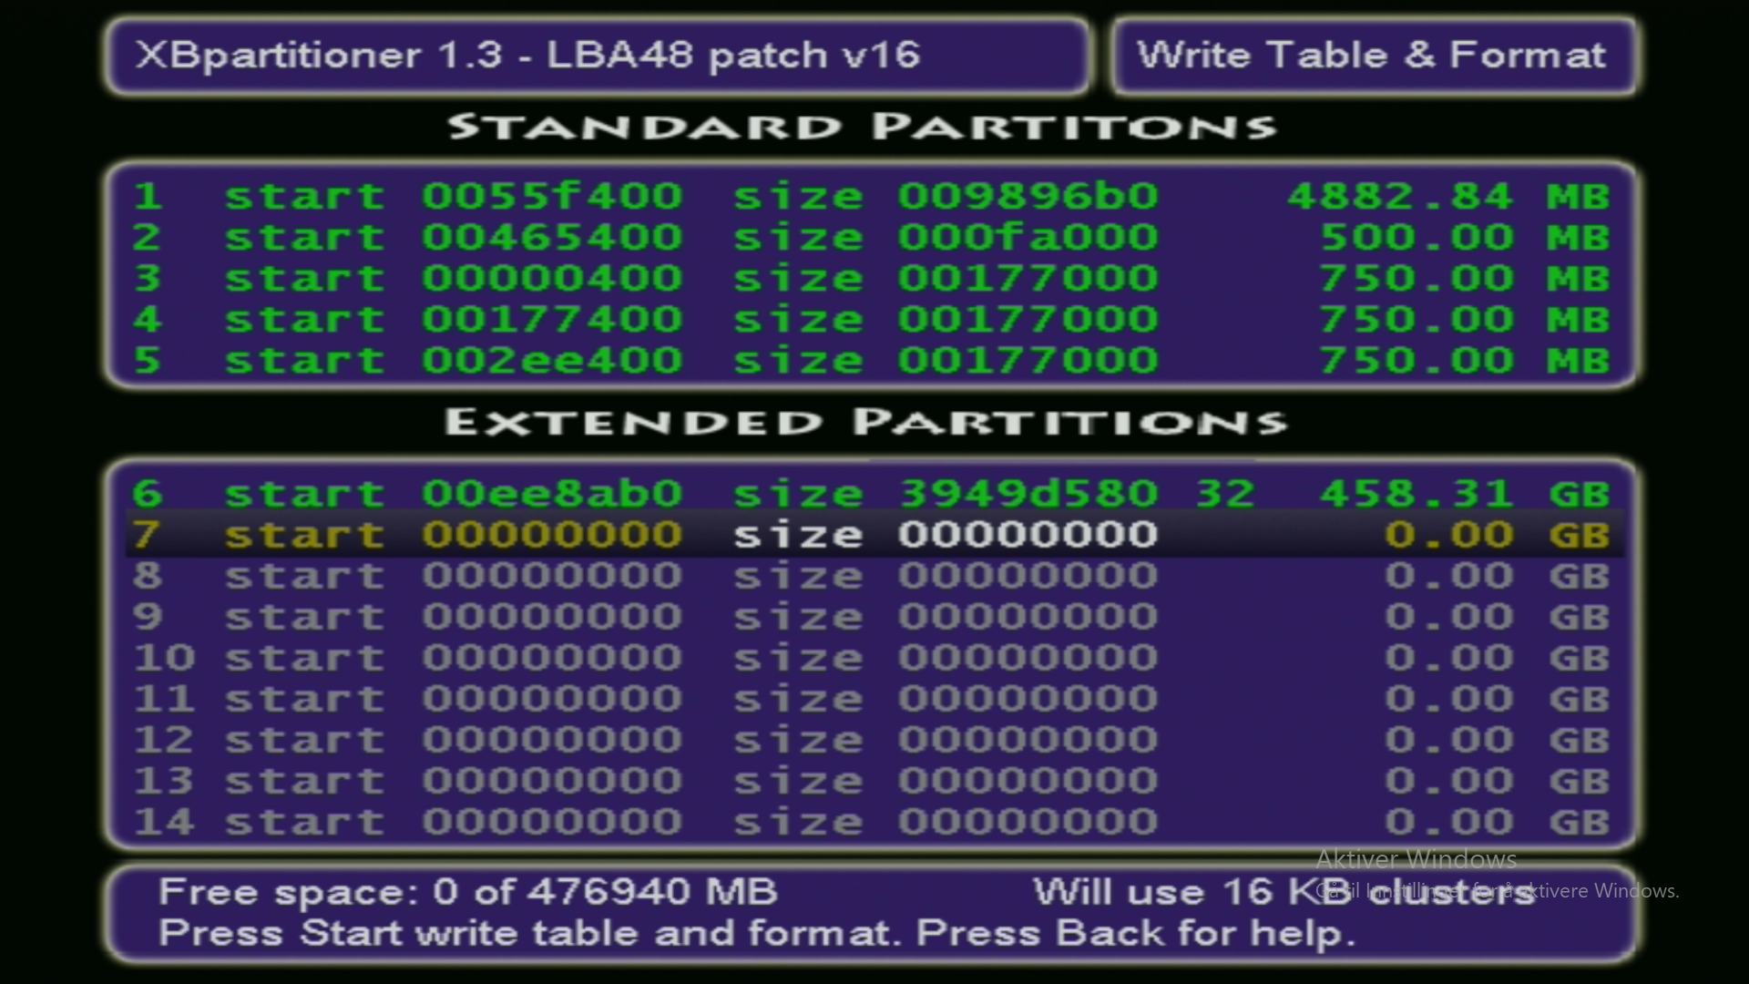Click the 458.31 GB size of partition 6
Viewport: 1749px width, 984px height.
point(1465,494)
